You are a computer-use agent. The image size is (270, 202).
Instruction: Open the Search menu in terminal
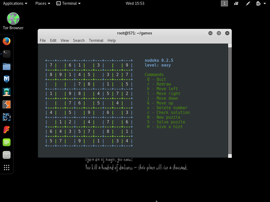[x=78, y=40]
